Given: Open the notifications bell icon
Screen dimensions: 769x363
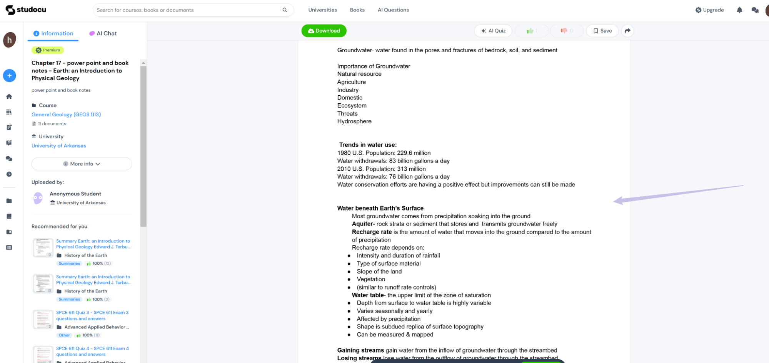Looking at the screenshot, I should coord(739,10).
